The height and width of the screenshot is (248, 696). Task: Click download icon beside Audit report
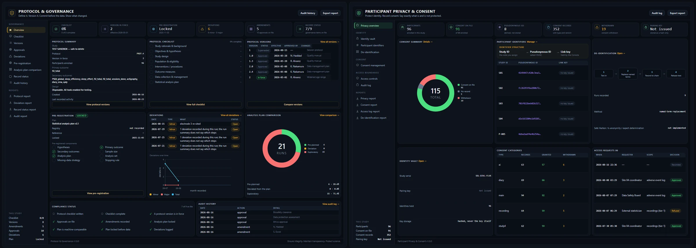(10, 116)
